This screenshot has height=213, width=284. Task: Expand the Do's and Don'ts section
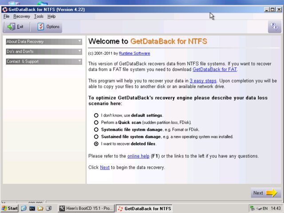[x=44, y=51]
